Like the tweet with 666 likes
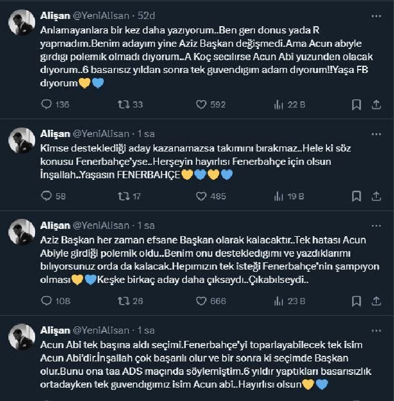Viewport: 394px width, 401px height. click(201, 301)
